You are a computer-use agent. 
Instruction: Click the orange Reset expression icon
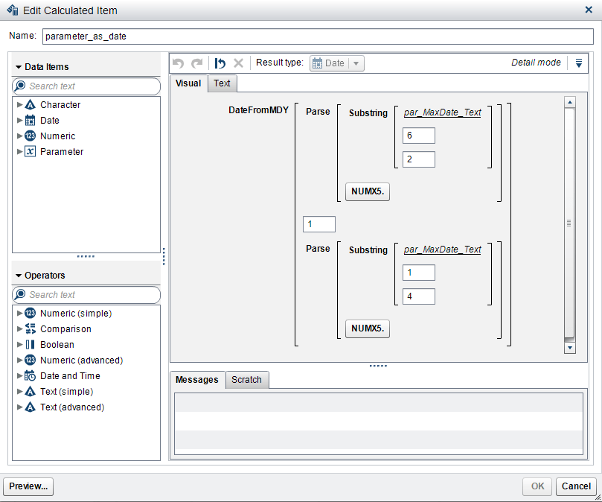point(219,63)
